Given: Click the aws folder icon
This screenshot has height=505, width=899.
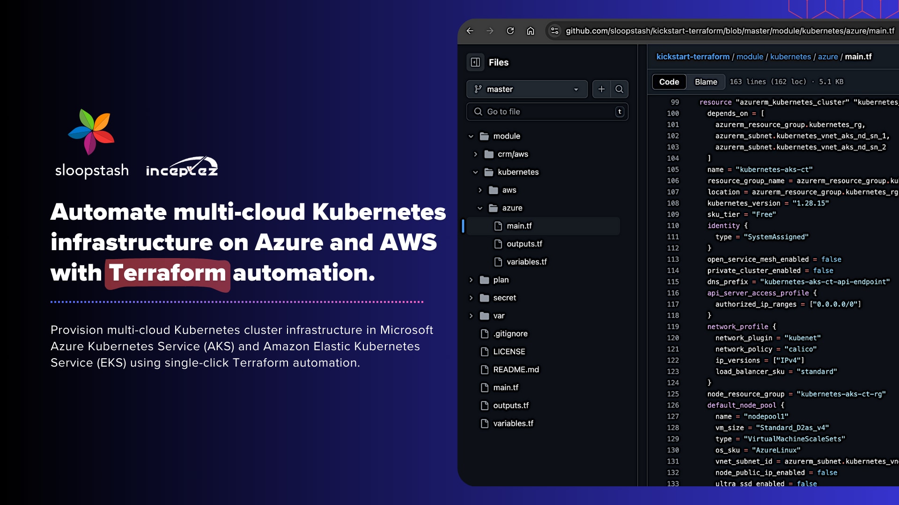Looking at the screenshot, I should coord(493,190).
